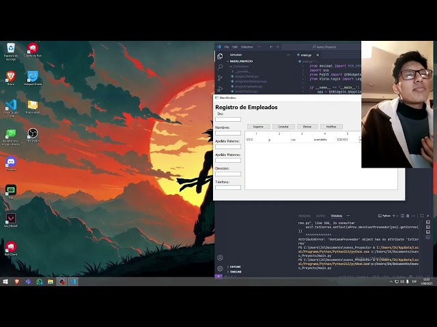Open the Edit menu in VS Code
437x327 pixels.
(x=235, y=47)
